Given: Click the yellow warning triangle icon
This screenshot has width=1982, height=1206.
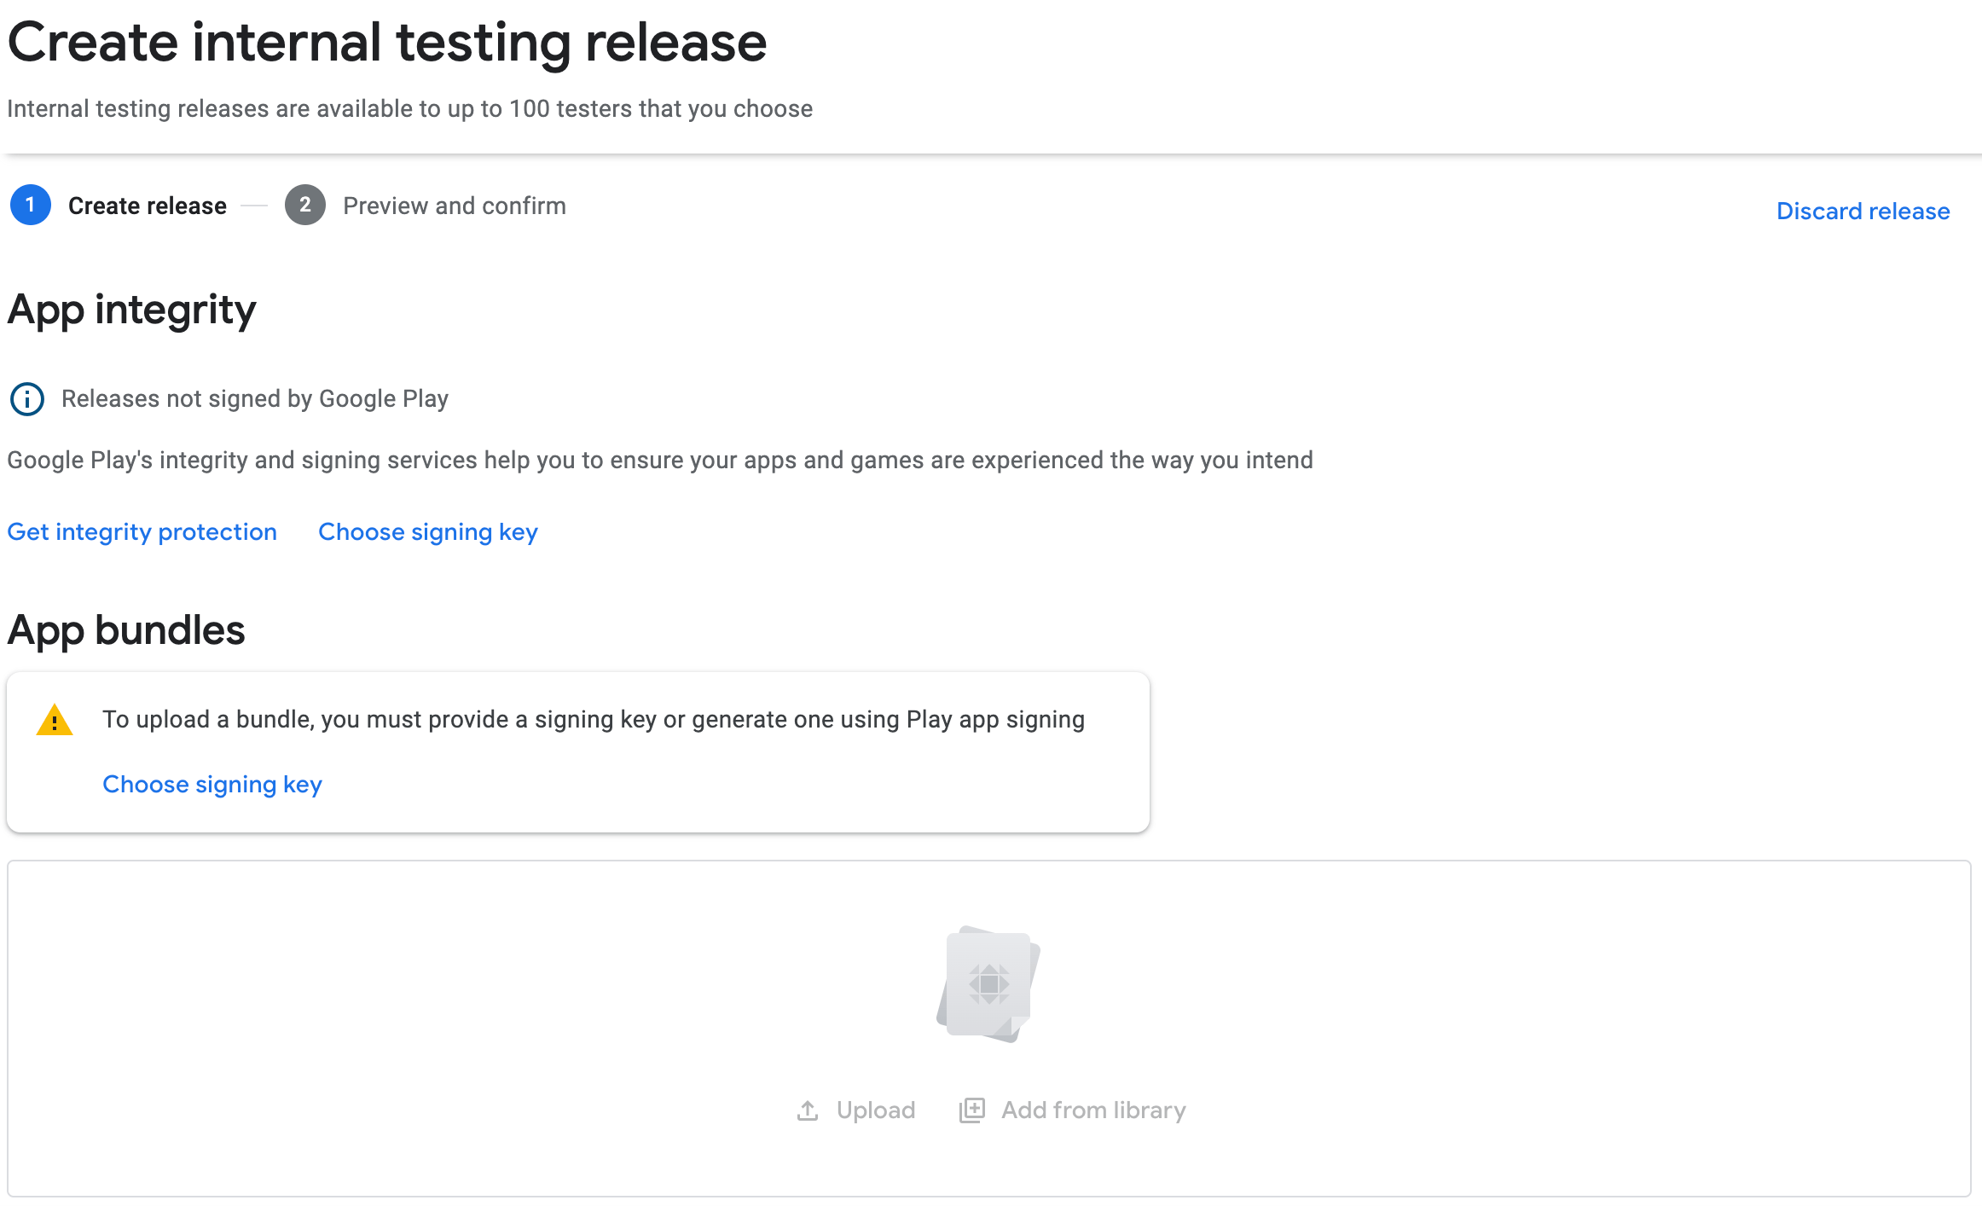Looking at the screenshot, I should [55, 721].
